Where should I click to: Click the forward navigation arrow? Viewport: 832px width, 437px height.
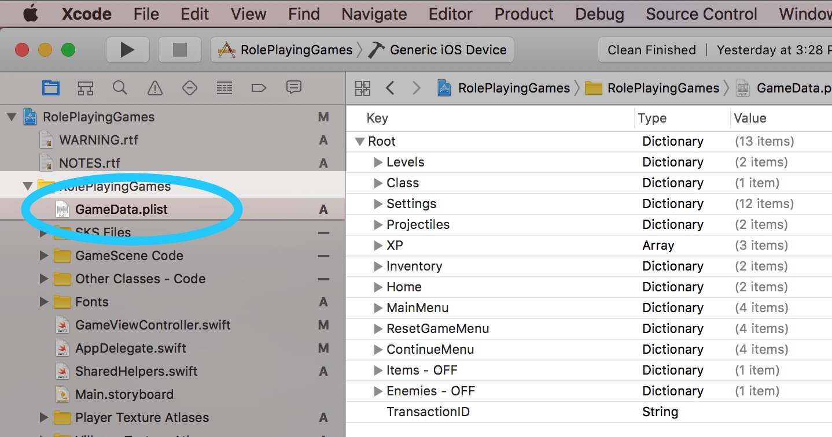415,87
